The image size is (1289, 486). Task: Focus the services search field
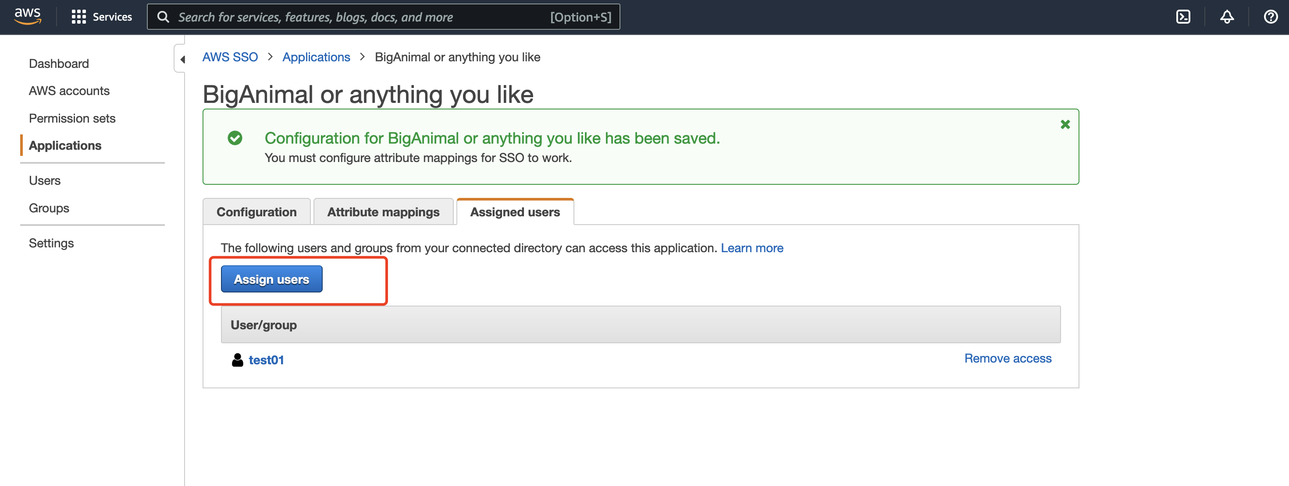coord(383,17)
